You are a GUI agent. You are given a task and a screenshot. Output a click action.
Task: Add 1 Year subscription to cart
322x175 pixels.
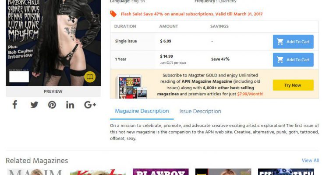pyautogui.click(x=293, y=59)
